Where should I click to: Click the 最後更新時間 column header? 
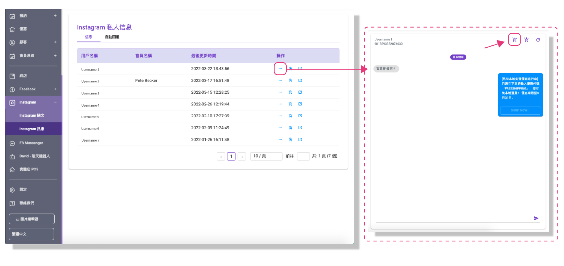click(204, 56)
